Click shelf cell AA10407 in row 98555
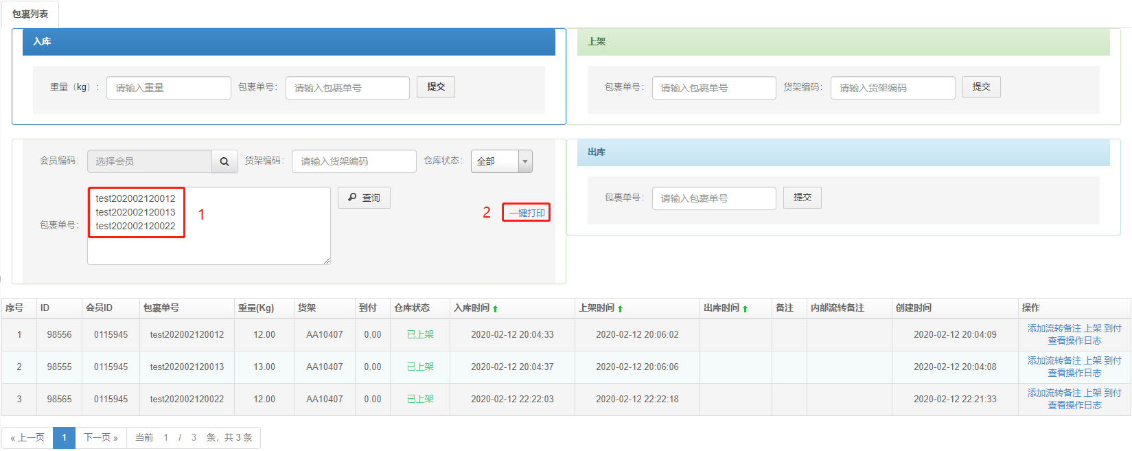This screenshot has height=451, width=1132. pyautogui.click(x=325, y=367)
